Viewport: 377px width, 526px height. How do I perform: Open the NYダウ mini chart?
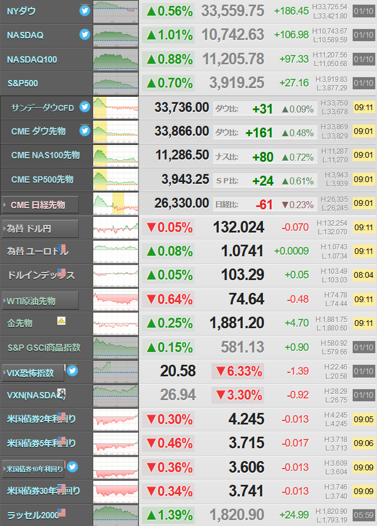coord(116,12)
